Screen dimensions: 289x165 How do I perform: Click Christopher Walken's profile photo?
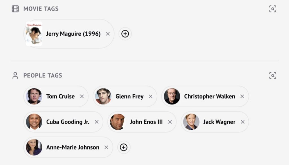click(172, 96)
